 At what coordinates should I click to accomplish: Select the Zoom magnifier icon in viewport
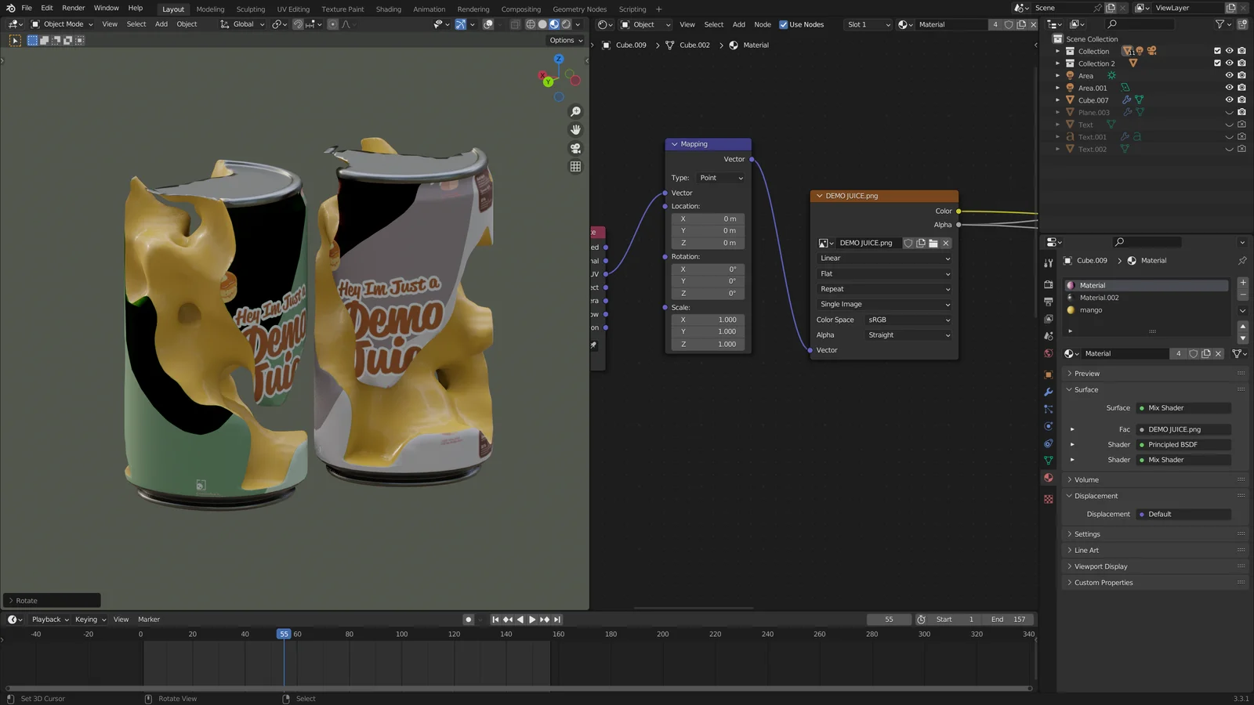(x=576, y=110)
